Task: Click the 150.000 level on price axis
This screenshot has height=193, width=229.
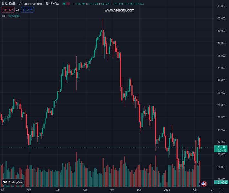Action: pos(221,31)
